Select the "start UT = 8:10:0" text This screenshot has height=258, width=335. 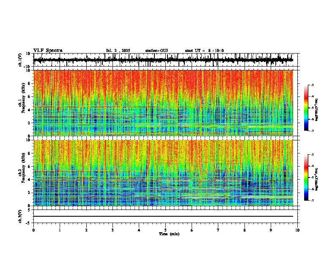pos(204,51)
